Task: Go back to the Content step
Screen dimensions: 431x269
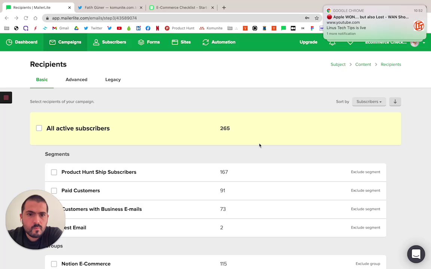Action: point(363,65)
